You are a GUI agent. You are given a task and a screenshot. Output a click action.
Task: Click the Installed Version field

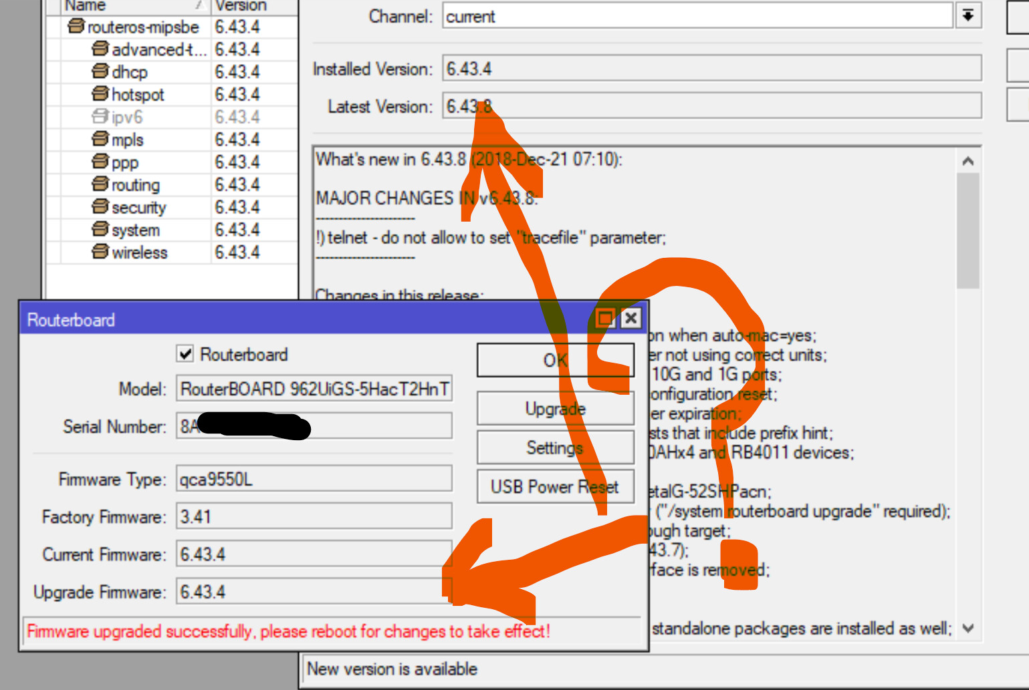tap(712, 69)
